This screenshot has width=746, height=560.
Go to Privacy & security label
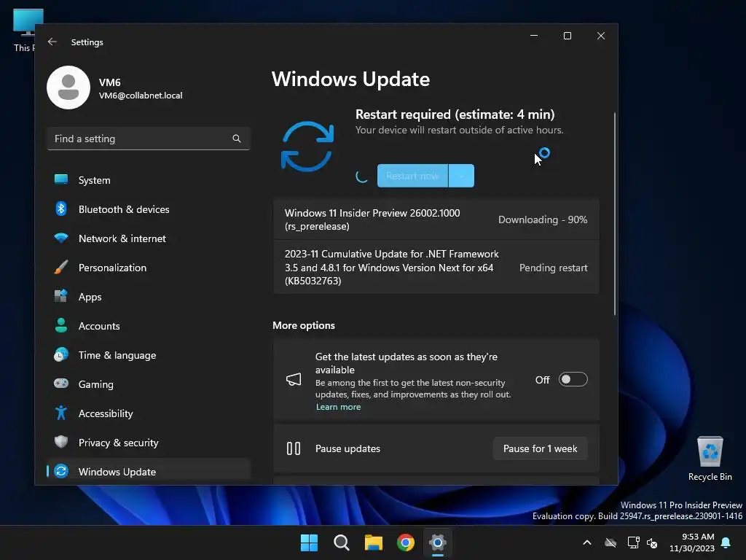(119, 443)
